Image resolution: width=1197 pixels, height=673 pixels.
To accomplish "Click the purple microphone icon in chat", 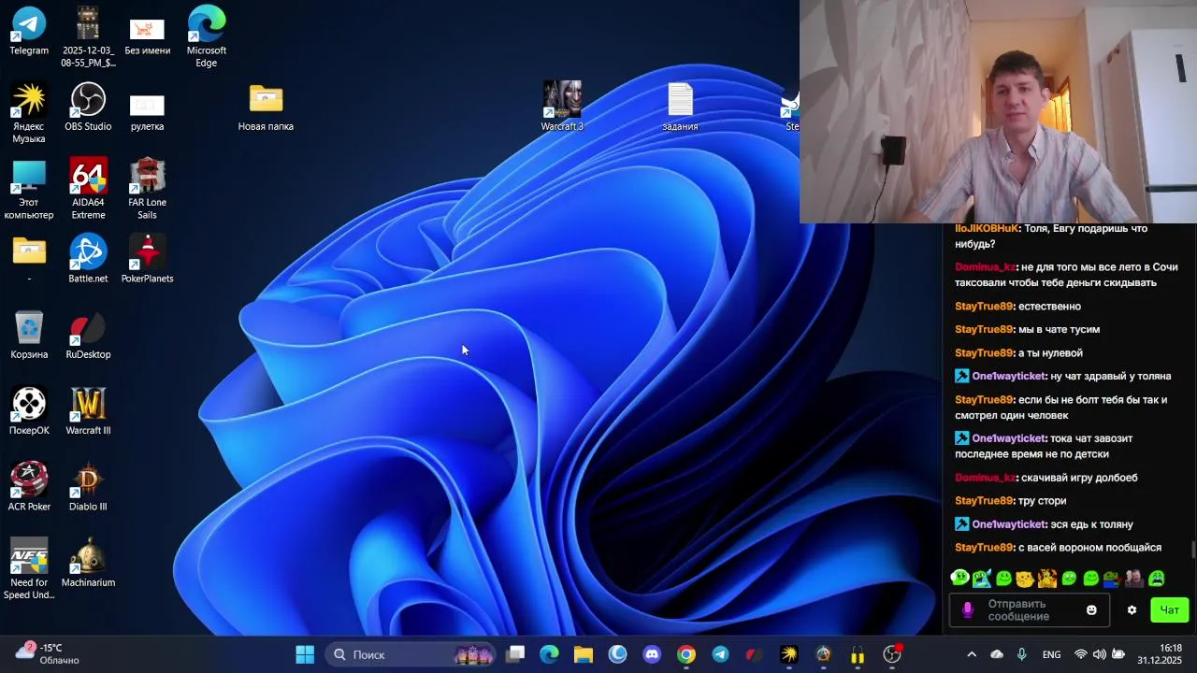I will pos(968,610).
